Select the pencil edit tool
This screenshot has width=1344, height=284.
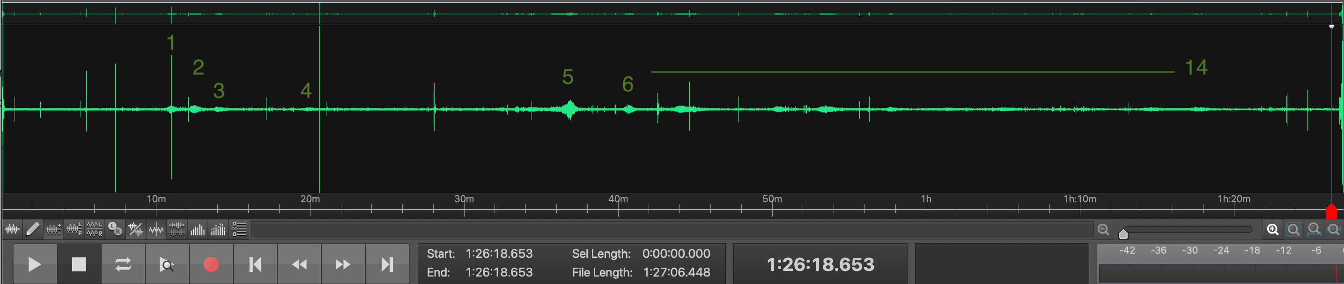[32, 229]
